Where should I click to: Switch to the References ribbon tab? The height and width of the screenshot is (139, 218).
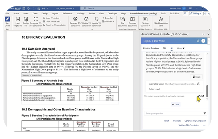(x=67, y=14)
